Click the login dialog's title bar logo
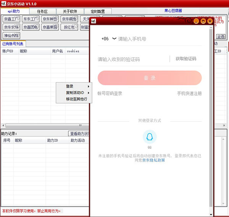 pyautogui.click(x=94, y=21)
